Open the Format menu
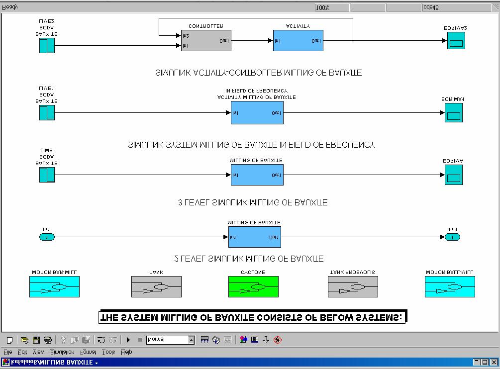Viewport: 500px width, 369px height. (88, 352)
